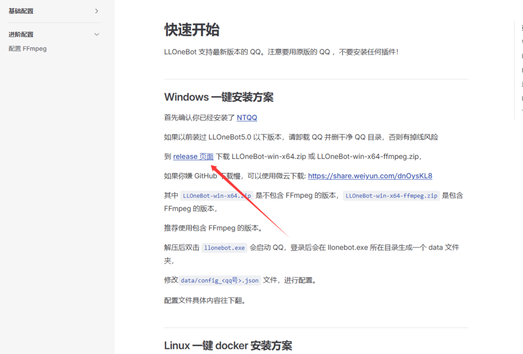
Task: Click the LLOneBot-win-x64-ffmpeg.zip code snippet
Action: click(x=391, y=196)
